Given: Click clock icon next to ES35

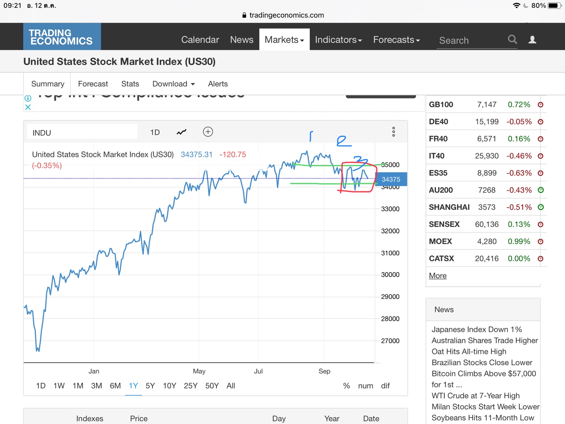Looking at the screenshot, I should [x=541, y=173].
